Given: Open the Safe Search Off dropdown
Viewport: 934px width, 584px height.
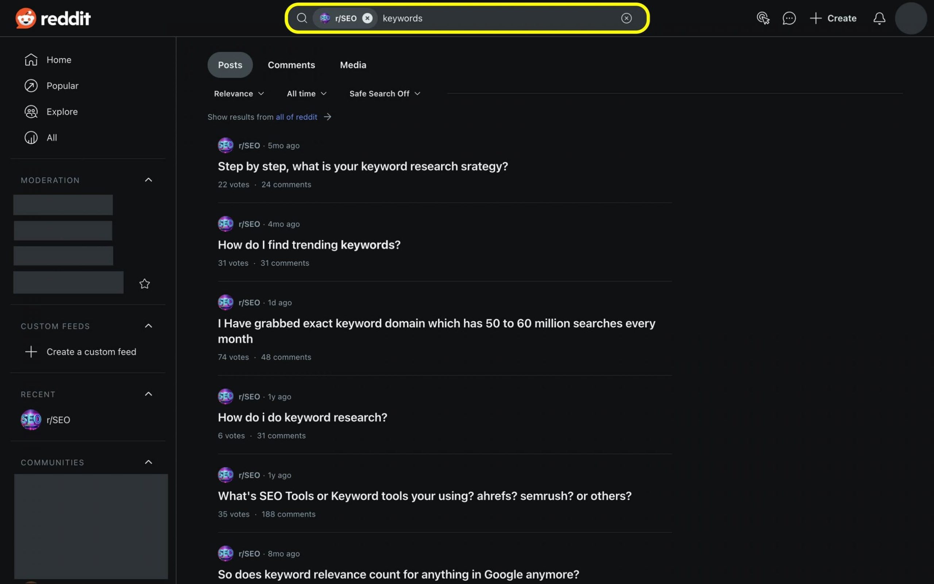Looking at the screenshot, I should [385, 94].
